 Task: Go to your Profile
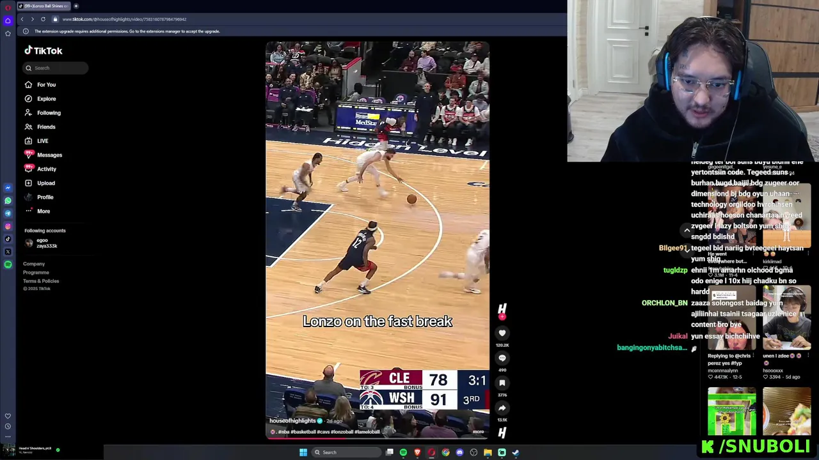click(x=39, y=197)
